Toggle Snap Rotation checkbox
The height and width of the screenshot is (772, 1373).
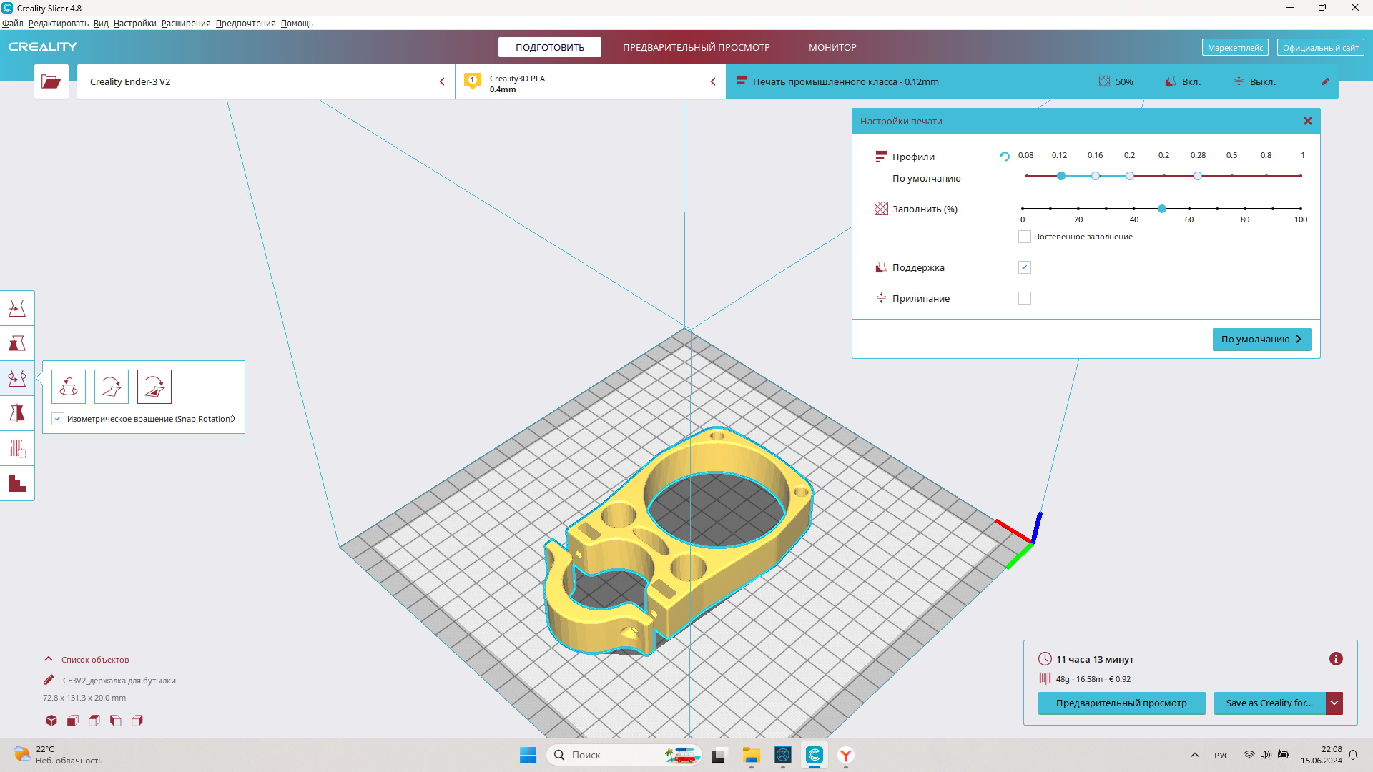(58, 419)
